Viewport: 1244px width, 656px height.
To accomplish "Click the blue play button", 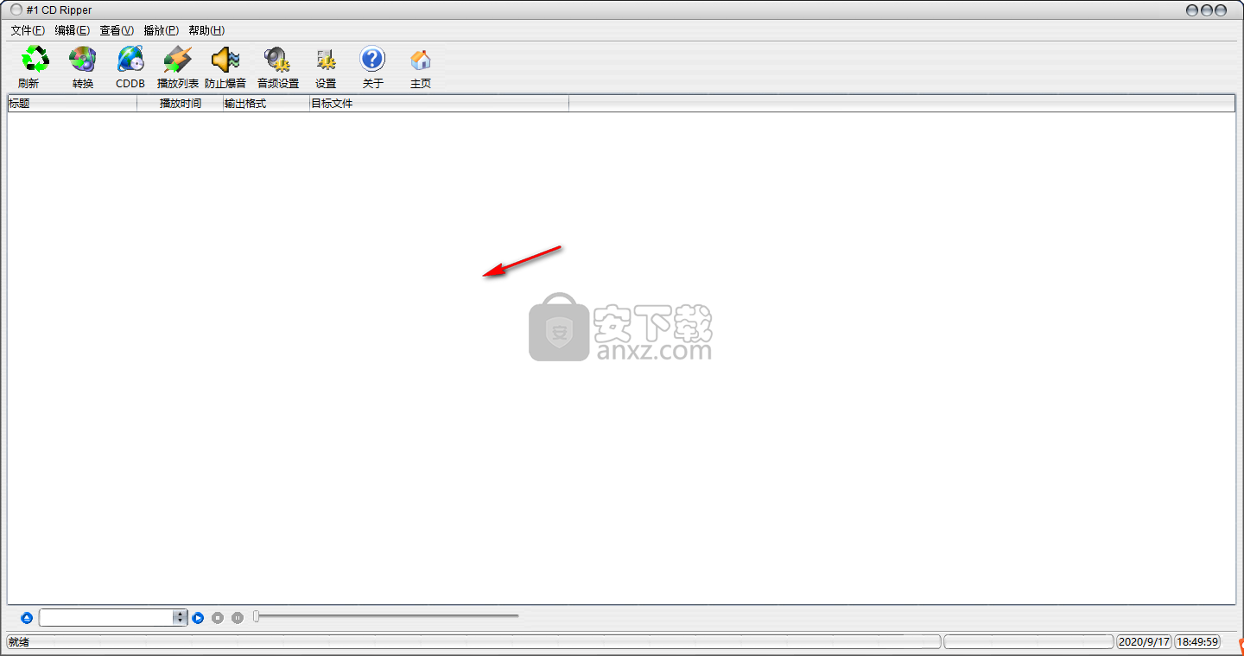I will coord(198,618).
